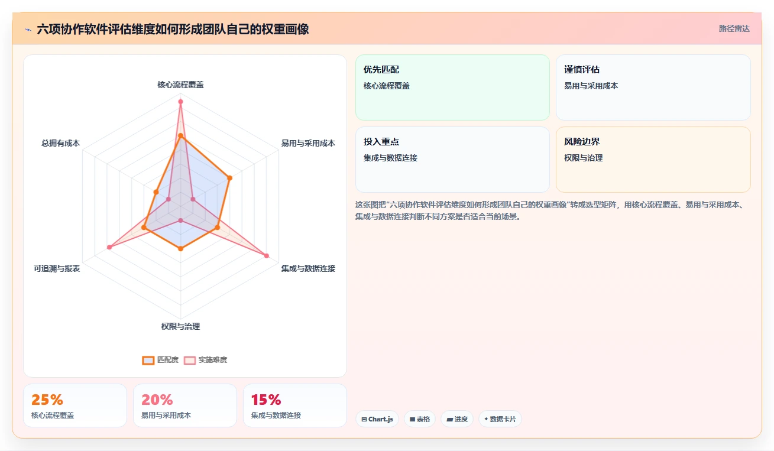Image resolution: width=774 pixels, height=451 pixels.
Task: Click 权限与治理 text in 风险边界 card
Action: click(x=584, y=158)
